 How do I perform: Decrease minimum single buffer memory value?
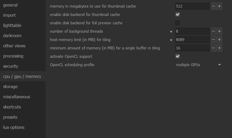pyautogui.click(x=213, y=48)
